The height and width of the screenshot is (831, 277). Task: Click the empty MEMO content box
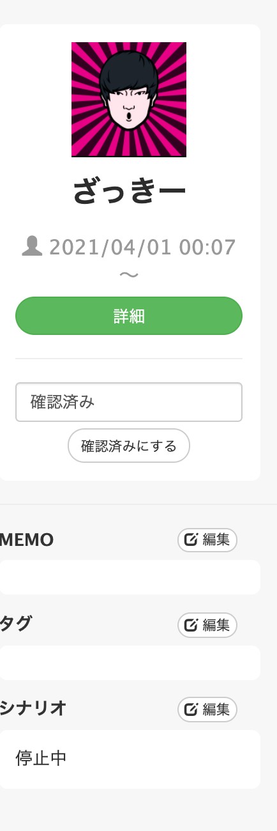coord(130,577)
